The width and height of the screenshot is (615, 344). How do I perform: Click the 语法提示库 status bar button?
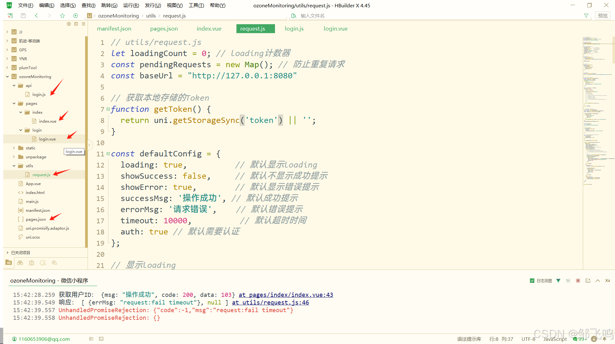pos(469,339)
